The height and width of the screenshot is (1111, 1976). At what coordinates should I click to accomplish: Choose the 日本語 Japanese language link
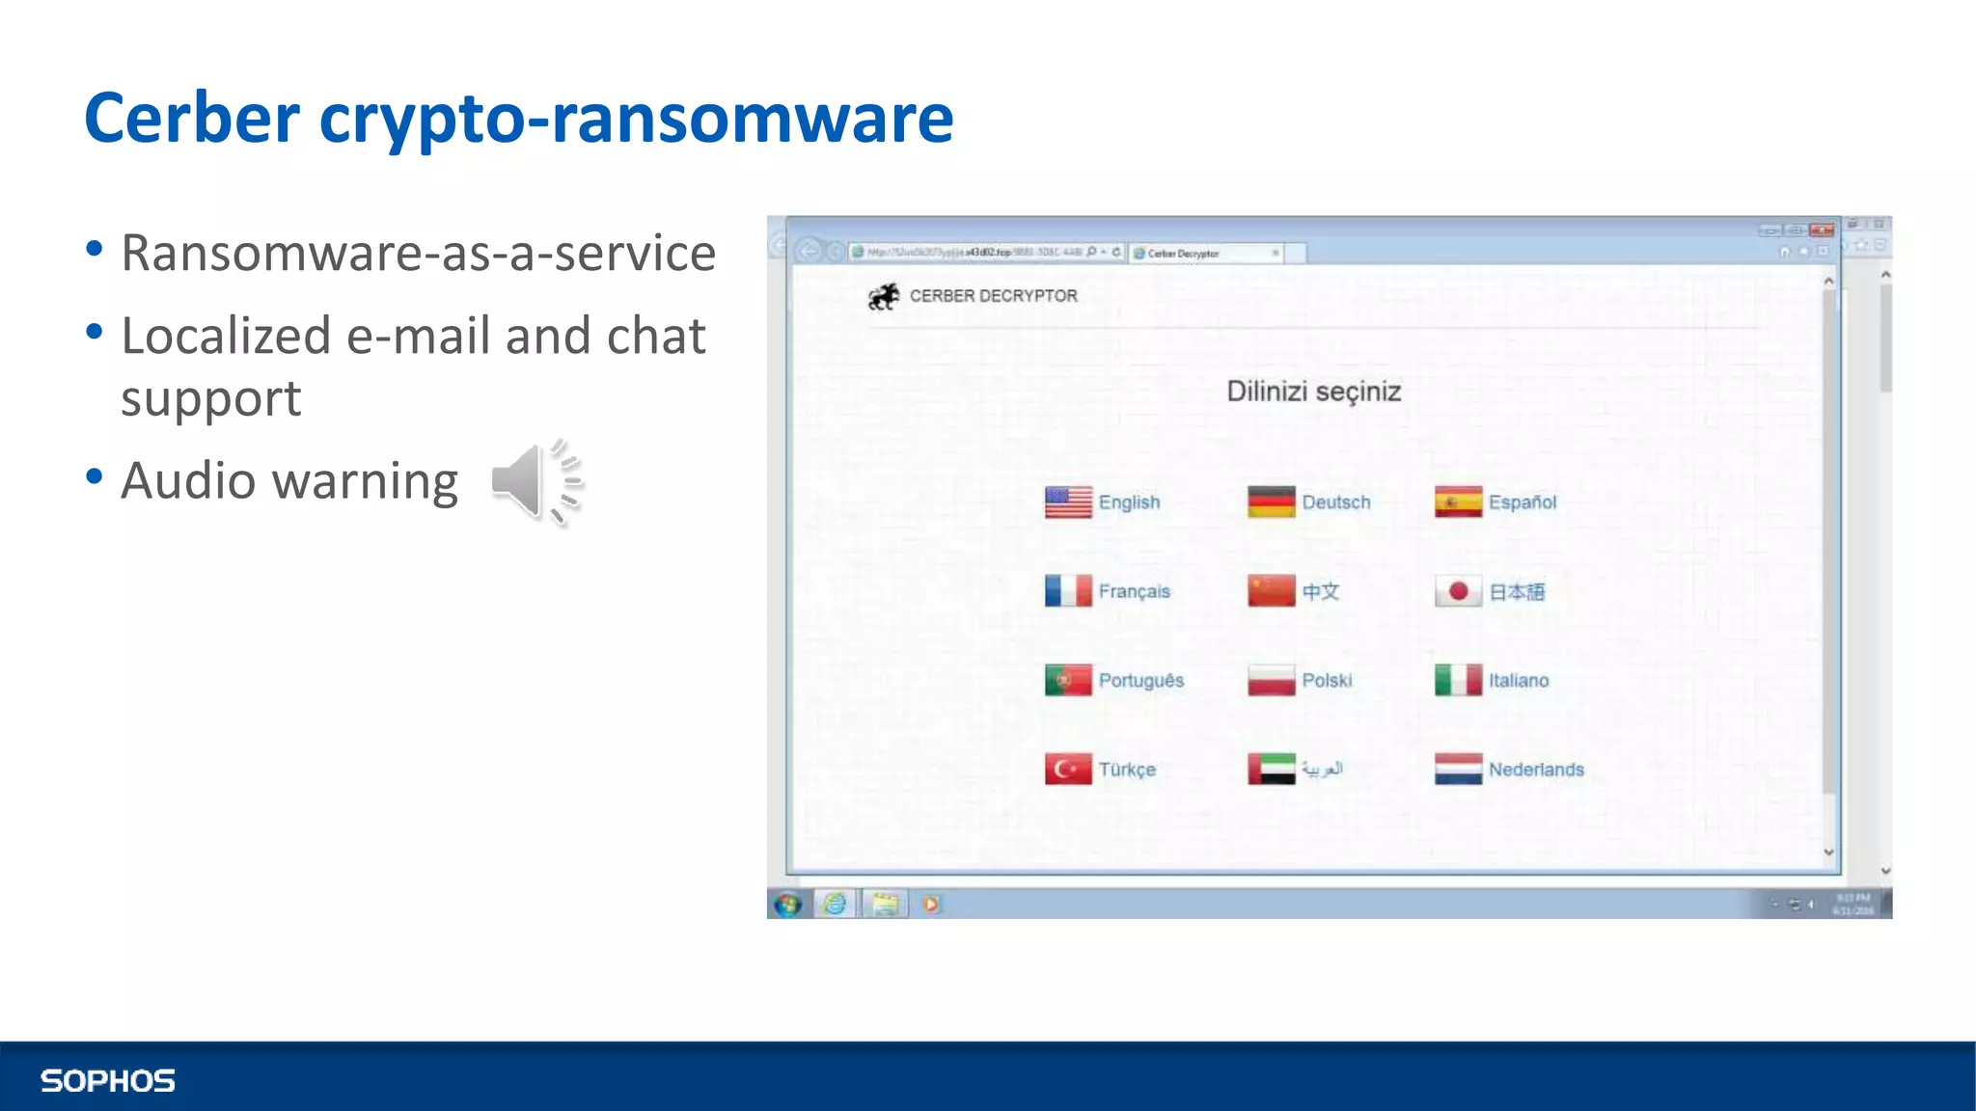[1516, 591]
